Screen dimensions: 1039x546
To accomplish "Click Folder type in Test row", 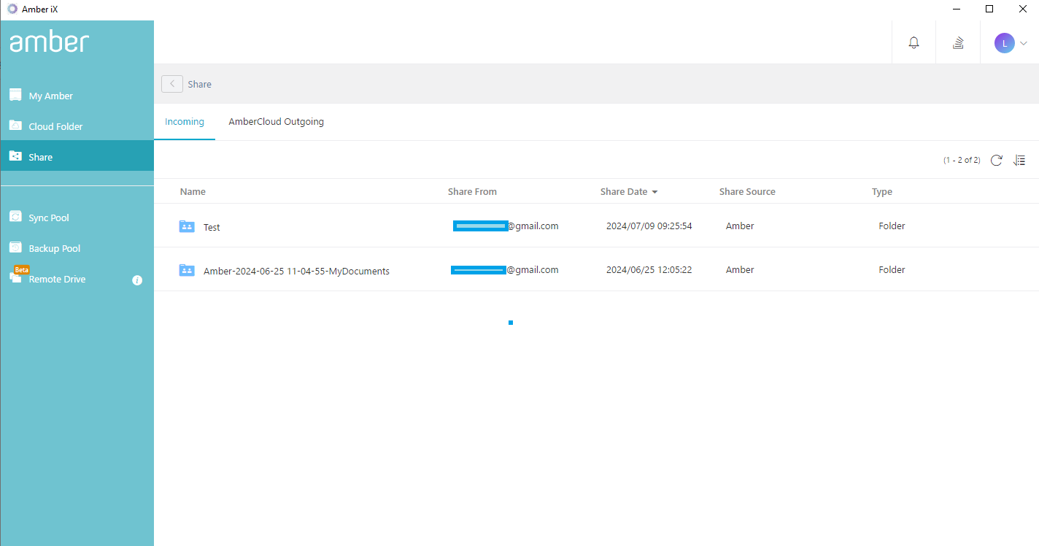I will pos(892,226).
